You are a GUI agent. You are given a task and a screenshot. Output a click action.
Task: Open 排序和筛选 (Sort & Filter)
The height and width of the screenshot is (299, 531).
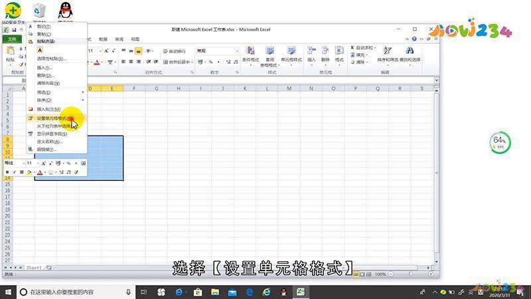pyautogui.click(x=388, y=54)
